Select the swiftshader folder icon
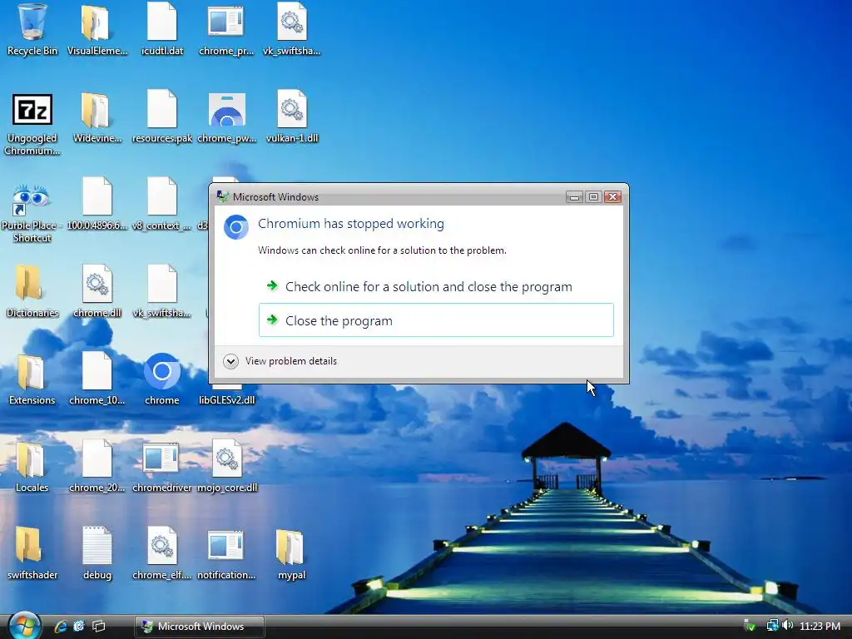Image resolution: width=852 pixels, height=639 pixels. tap(32, 553)
